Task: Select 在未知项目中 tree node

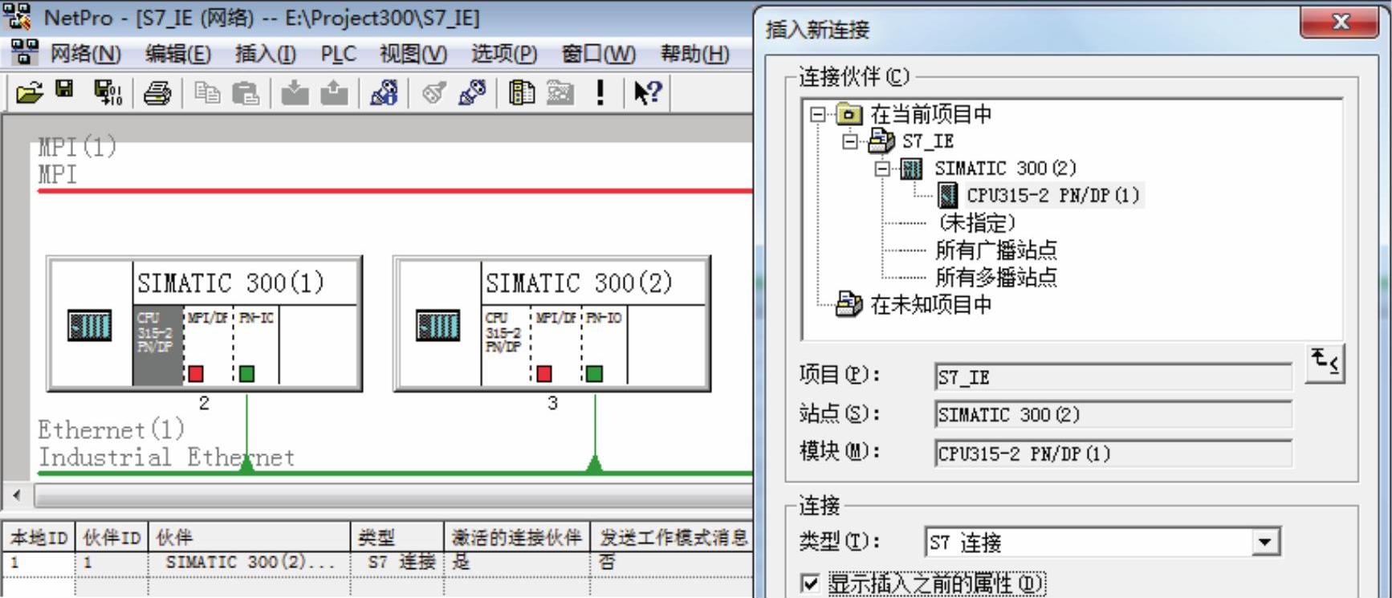Action: tap(931, 304)
